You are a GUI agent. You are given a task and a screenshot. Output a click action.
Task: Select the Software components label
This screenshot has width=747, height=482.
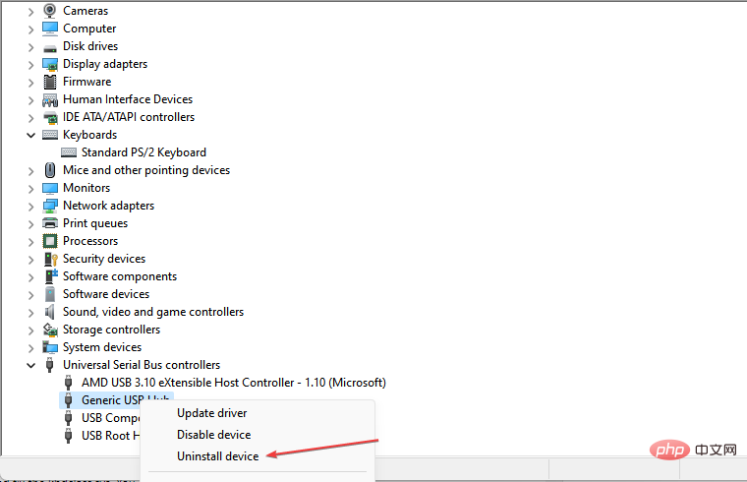(120, 276)
